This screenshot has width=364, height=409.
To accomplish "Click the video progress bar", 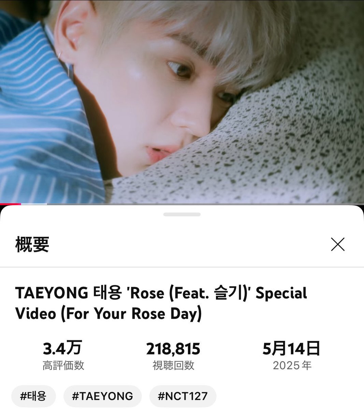I will pyautogui.click(x=182, y=204).
